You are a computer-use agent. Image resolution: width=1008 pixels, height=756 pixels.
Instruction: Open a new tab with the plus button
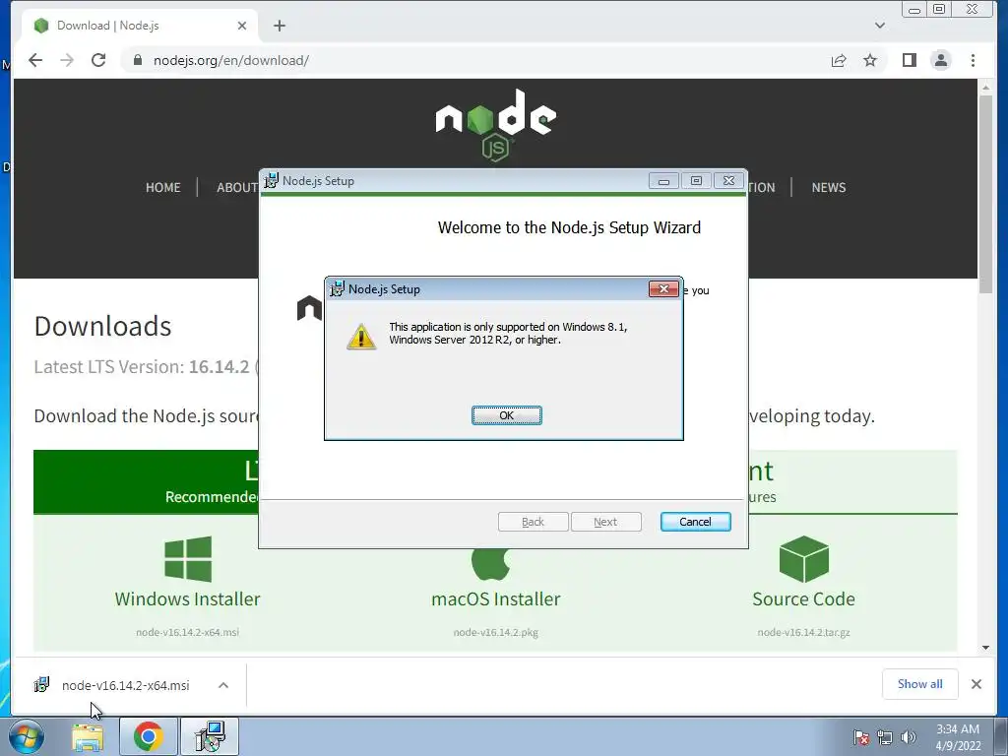(279, 26)
